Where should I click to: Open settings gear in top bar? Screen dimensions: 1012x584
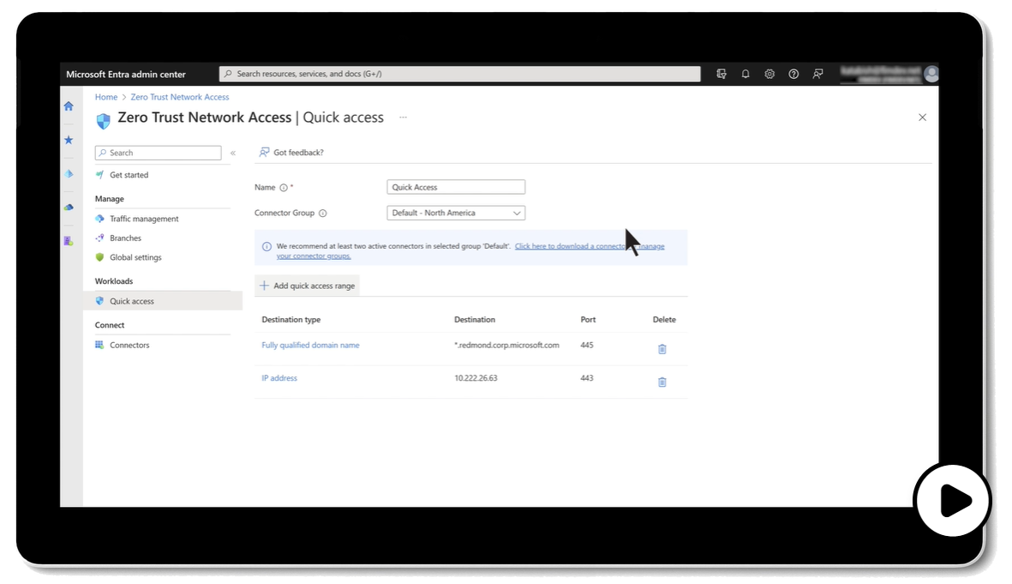tap(769, 75)
